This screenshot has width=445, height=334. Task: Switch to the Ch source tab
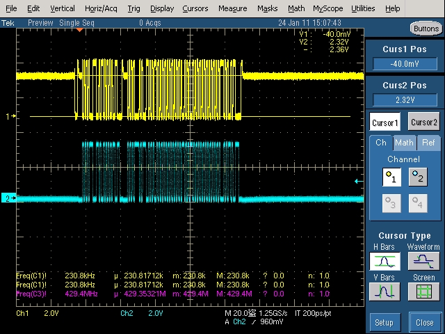coord(381,143)
